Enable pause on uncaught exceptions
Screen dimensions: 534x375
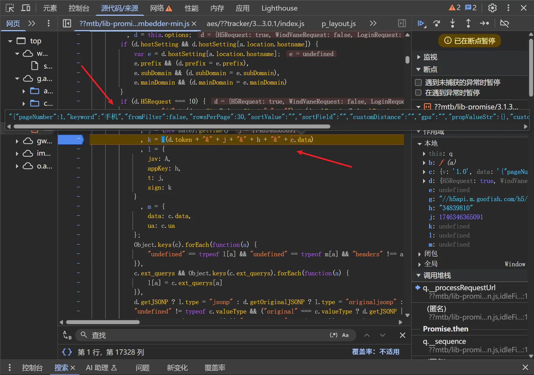point(418,82)
